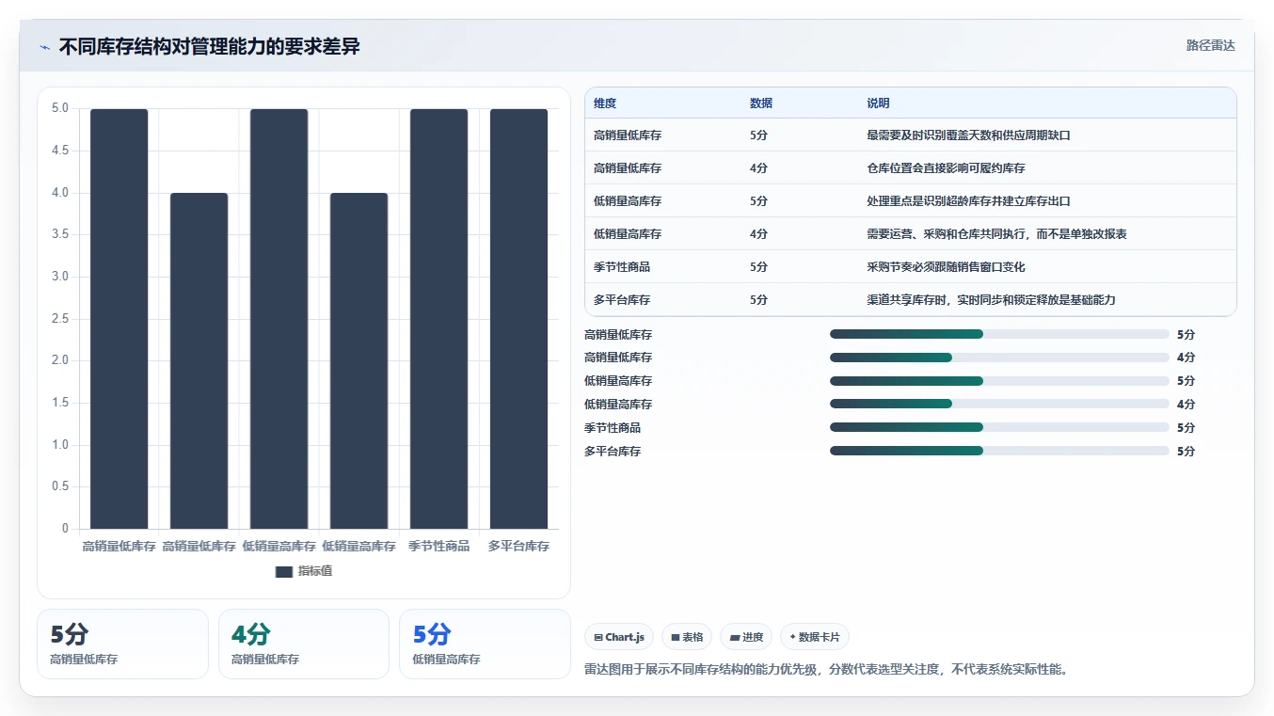Click the 数据 table column header
The height and width of the screenshot is (716, 1274).
coord(761,103)
